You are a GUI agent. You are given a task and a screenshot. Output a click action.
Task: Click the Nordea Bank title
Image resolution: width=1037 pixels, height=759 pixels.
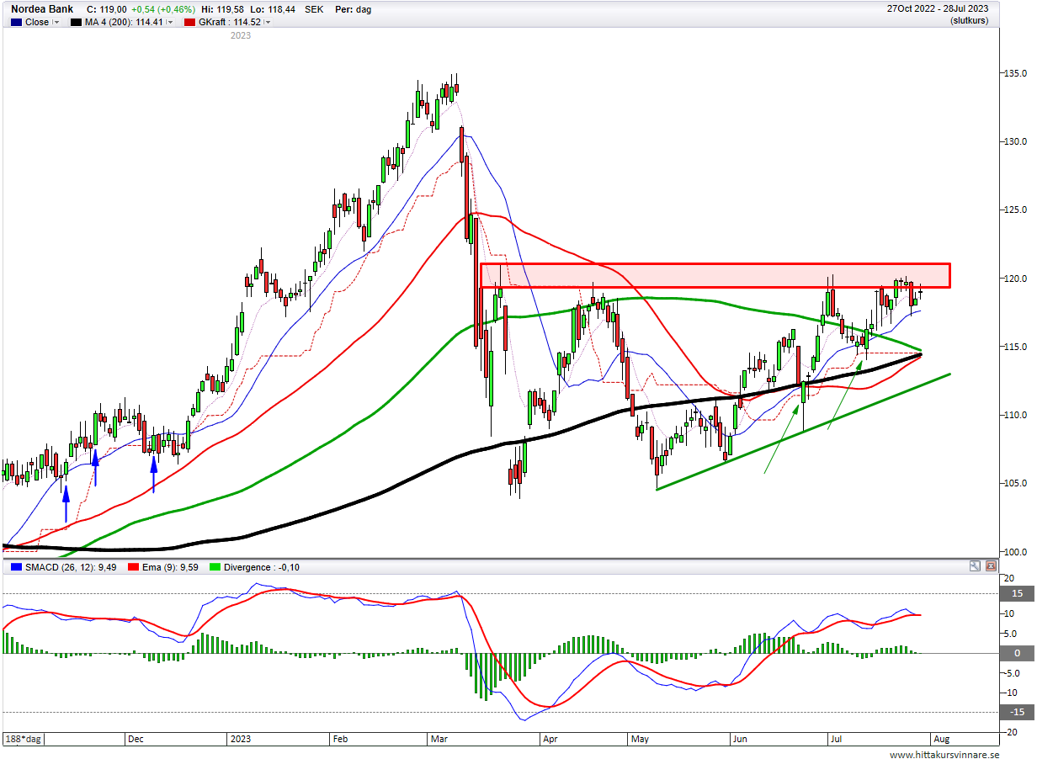(x=41, y=8)
